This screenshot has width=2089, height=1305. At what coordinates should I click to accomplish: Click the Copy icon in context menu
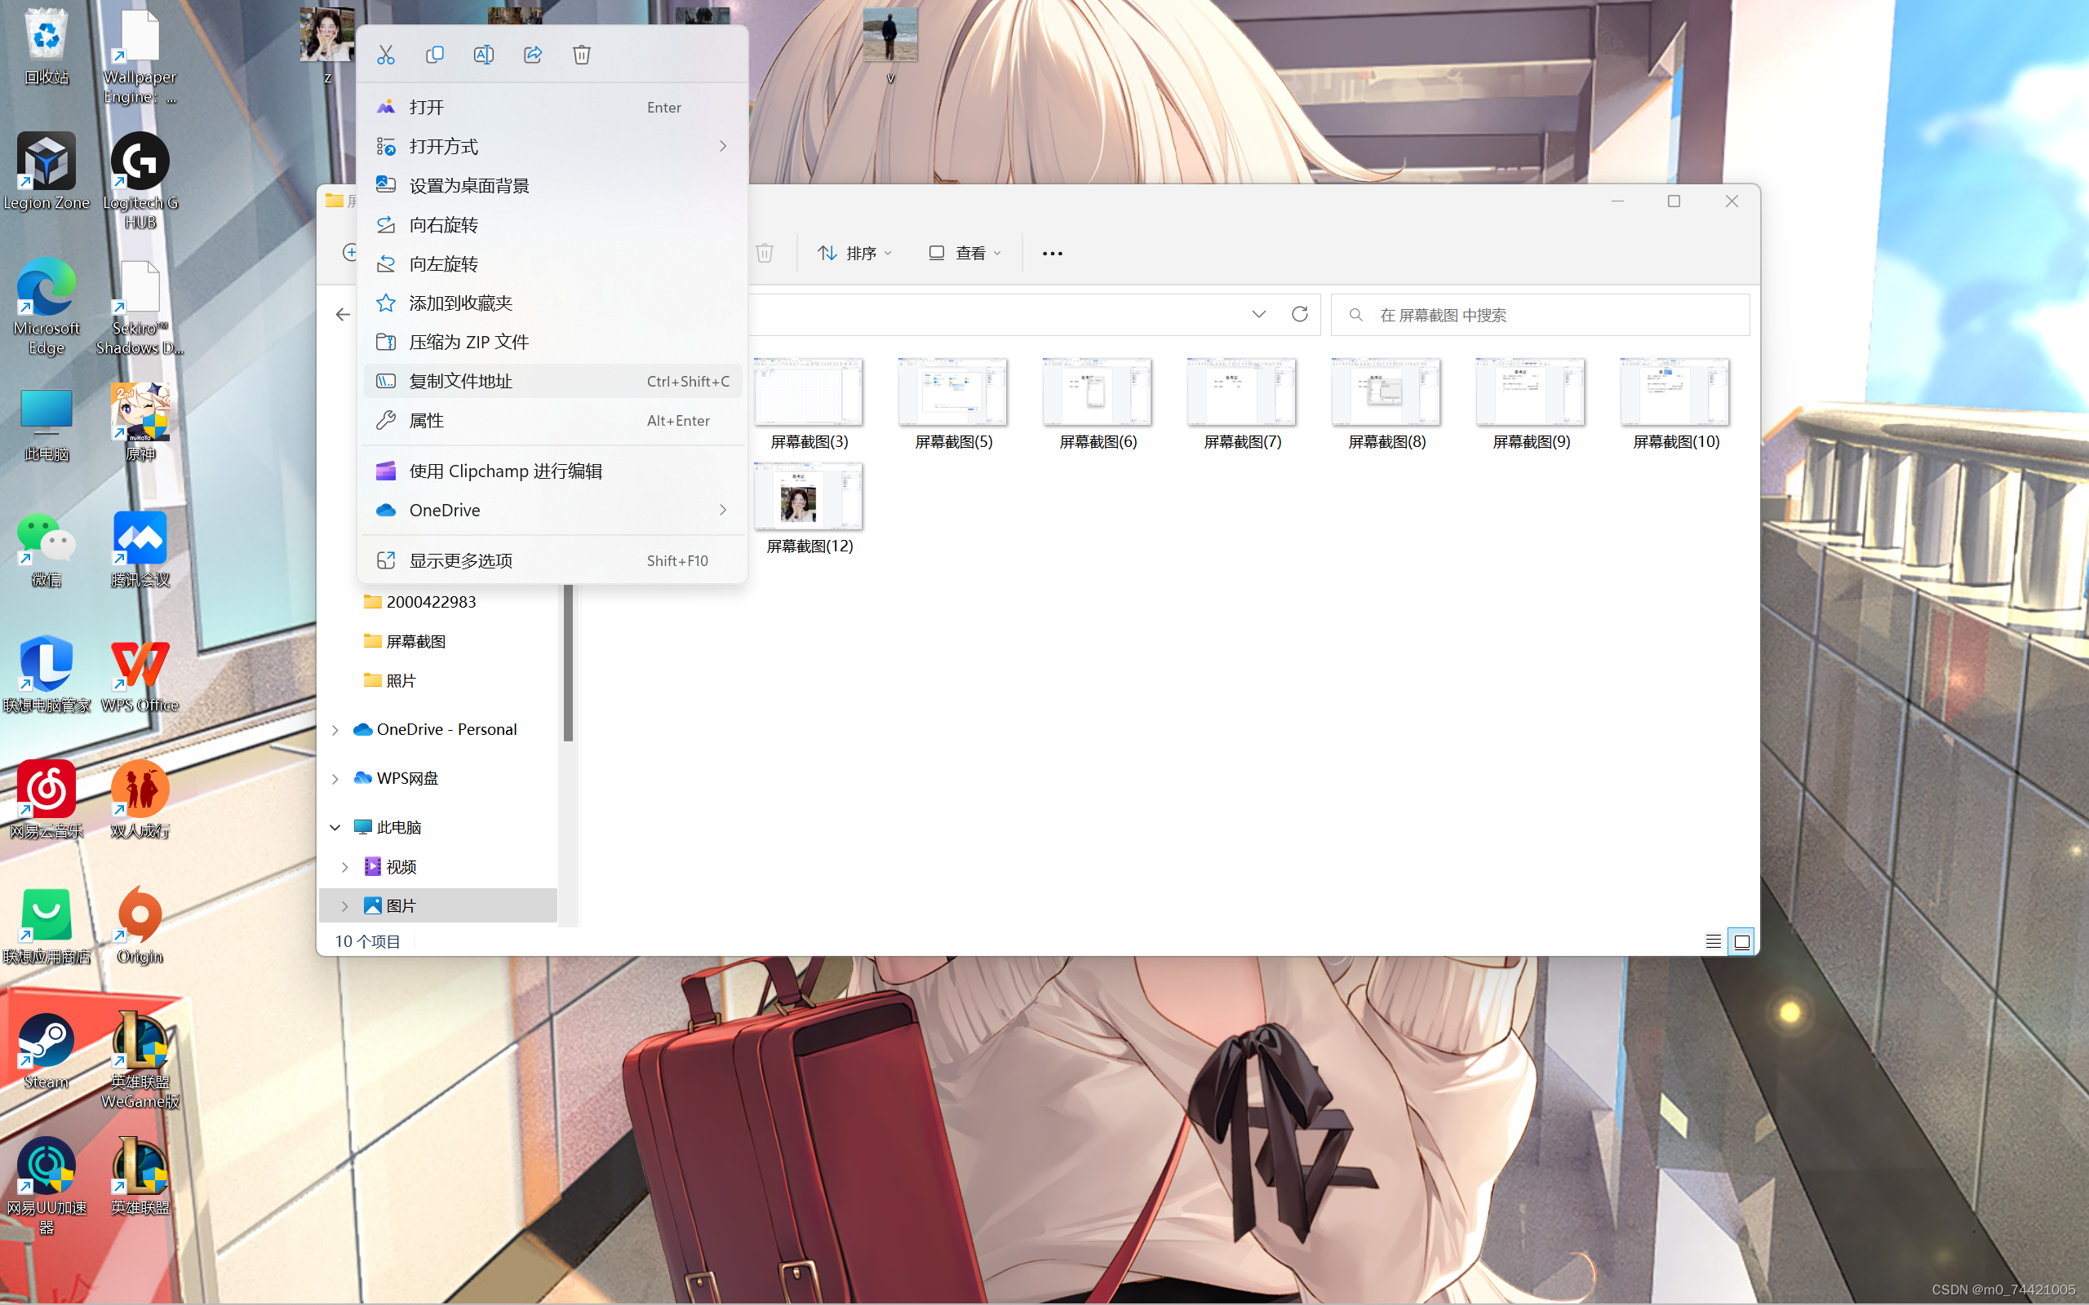(434, 55)
